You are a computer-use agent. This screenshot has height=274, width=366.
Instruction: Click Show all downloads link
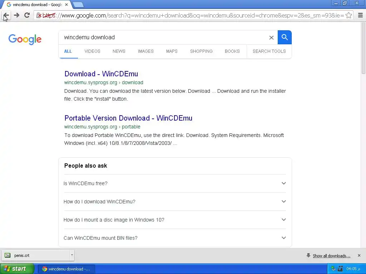[331, 255]
